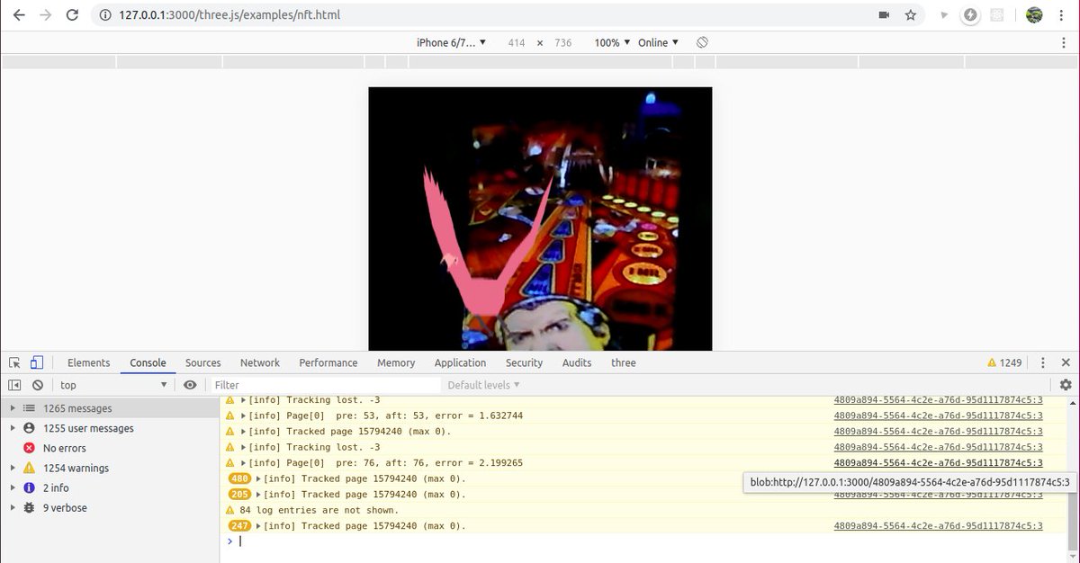
Task: Clear the console messages
Action: 37,384
